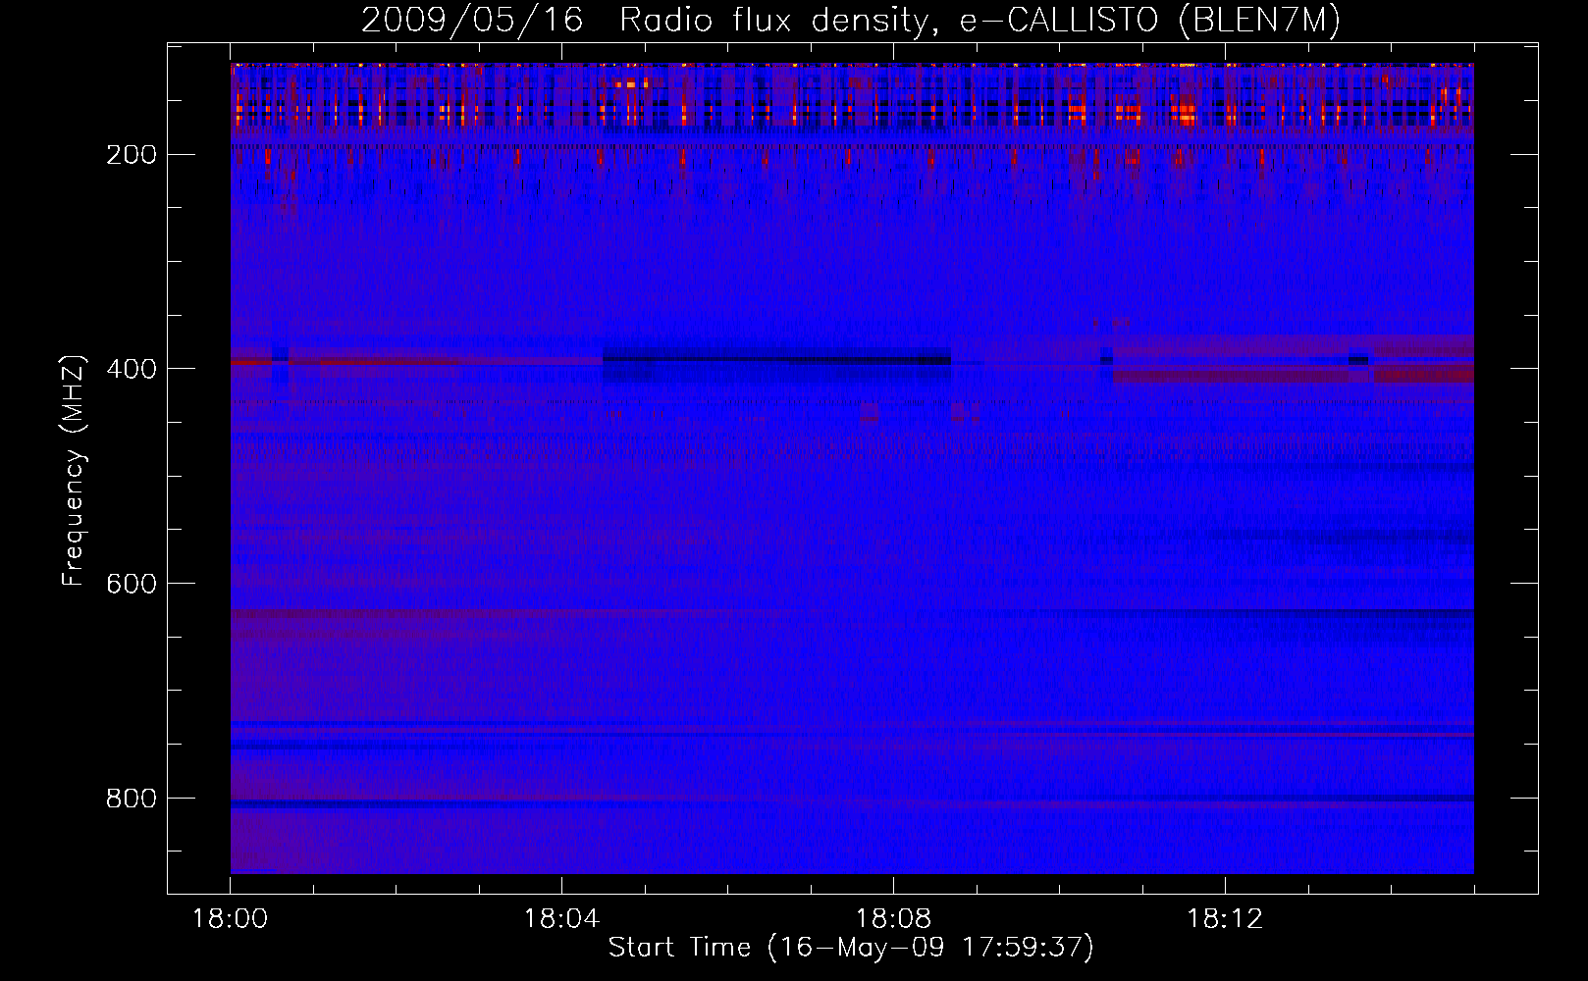Click the '18:12' time tick label

point(1225,919)
